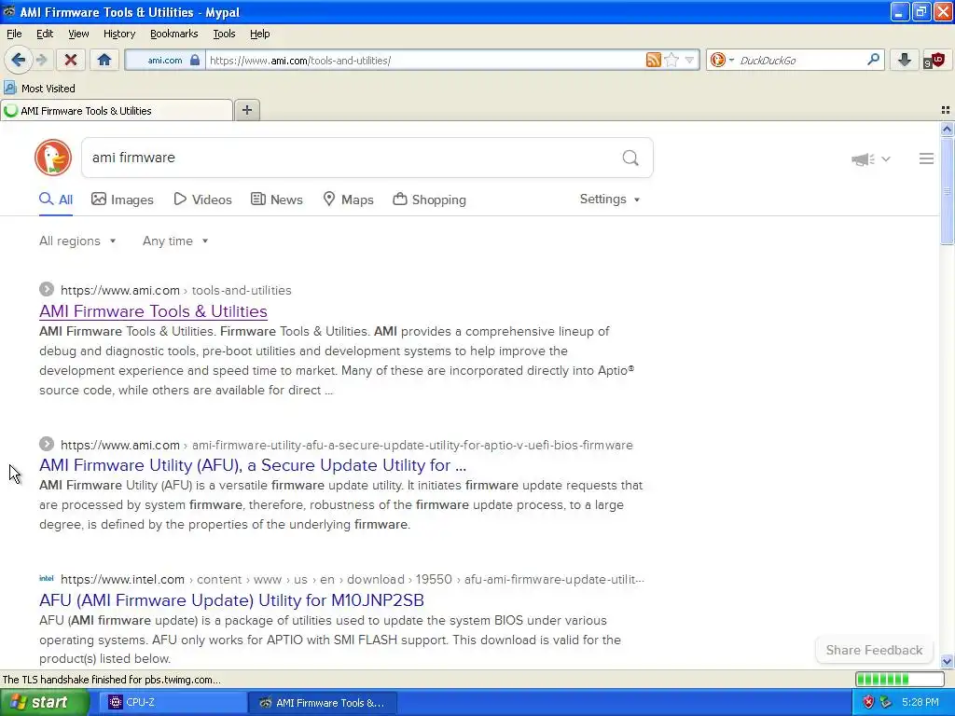
Task: Open the Bookmarks menu
Action: (x=173, y=34)
